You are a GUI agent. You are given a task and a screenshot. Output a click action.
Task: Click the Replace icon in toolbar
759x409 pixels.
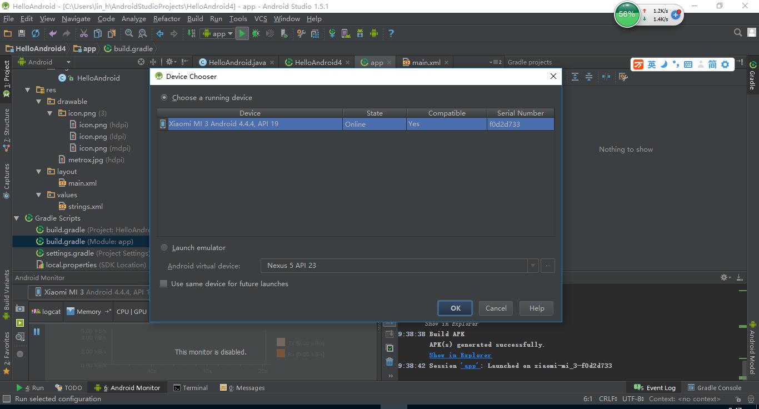coord(143,33)
